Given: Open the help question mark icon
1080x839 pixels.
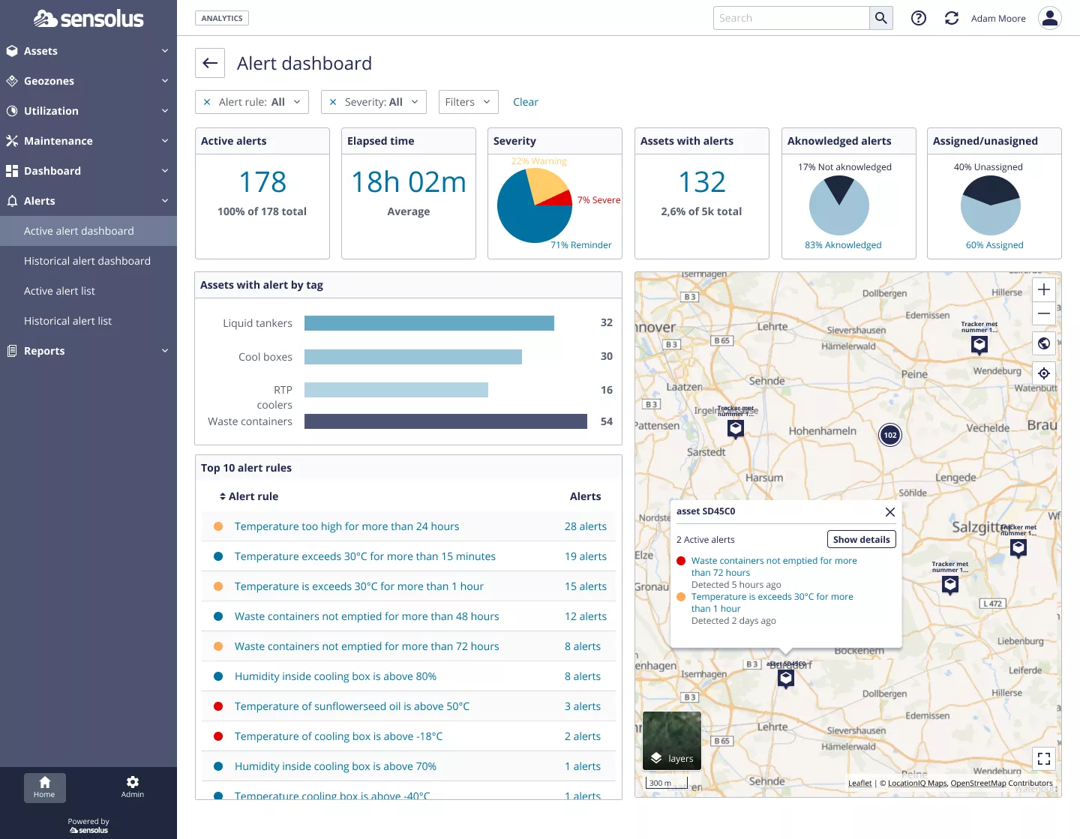Looking at the screenshot, I should [x=918, y=18].
